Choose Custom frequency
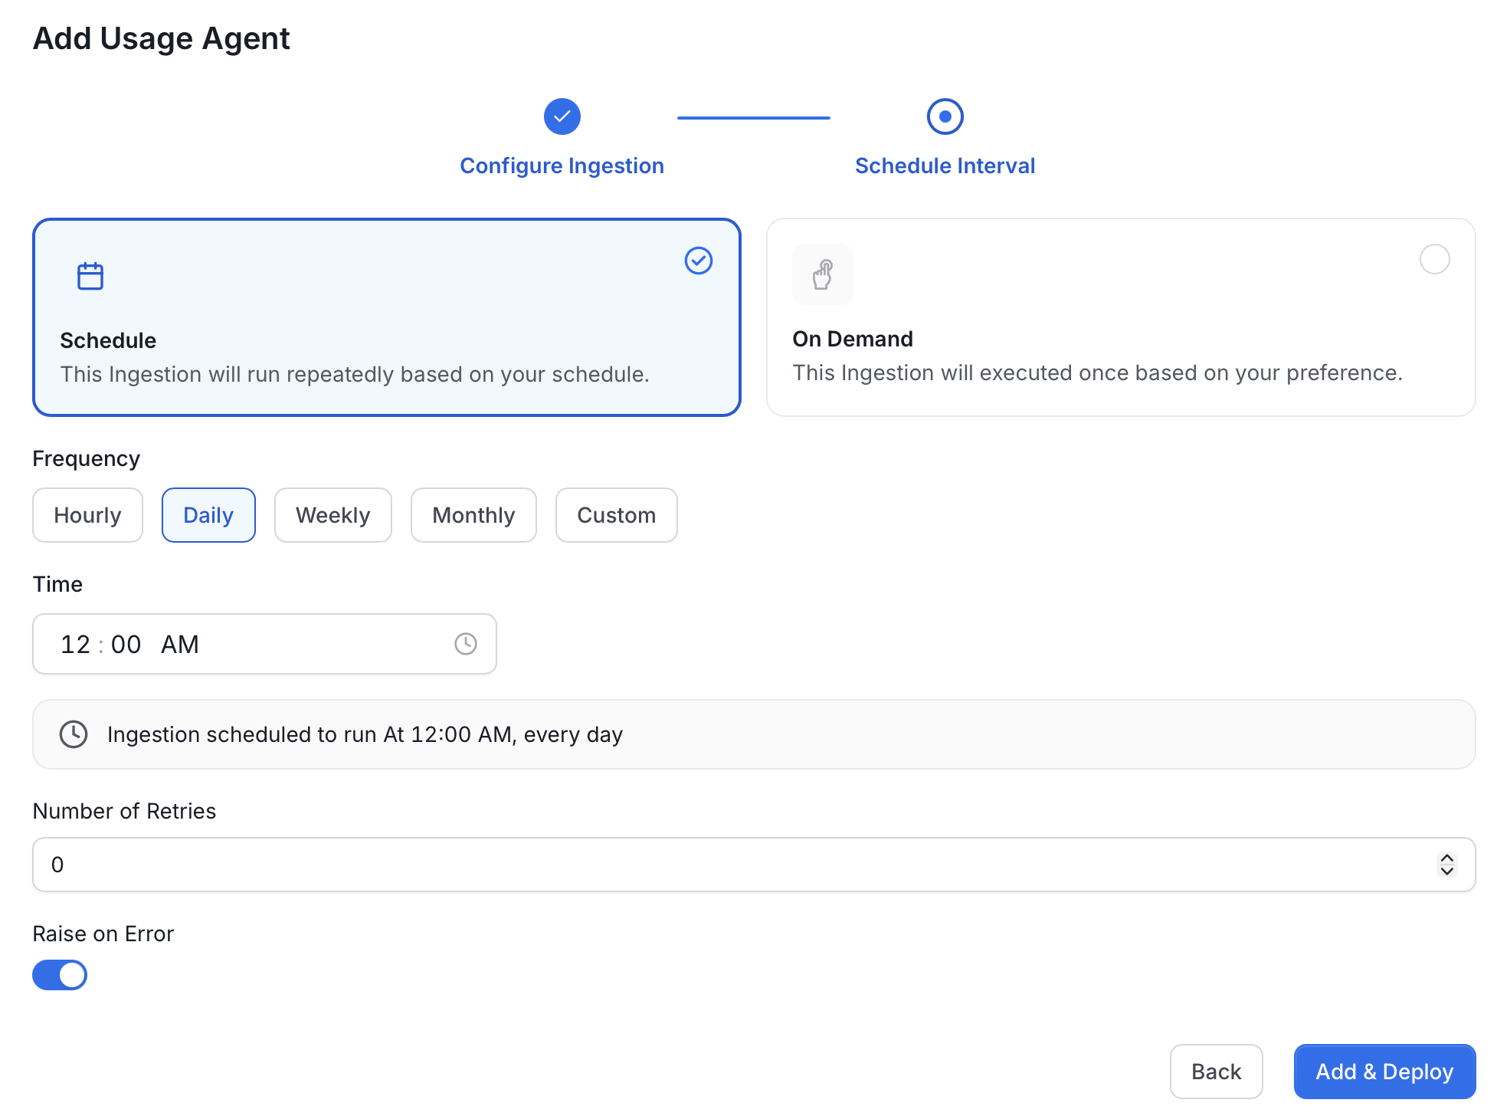 click(617, 515)
